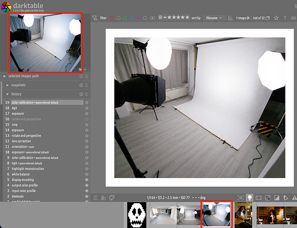The image size is (297, 228).
Task: Toggle the sort order direction icon
Action: pos(230,18)
